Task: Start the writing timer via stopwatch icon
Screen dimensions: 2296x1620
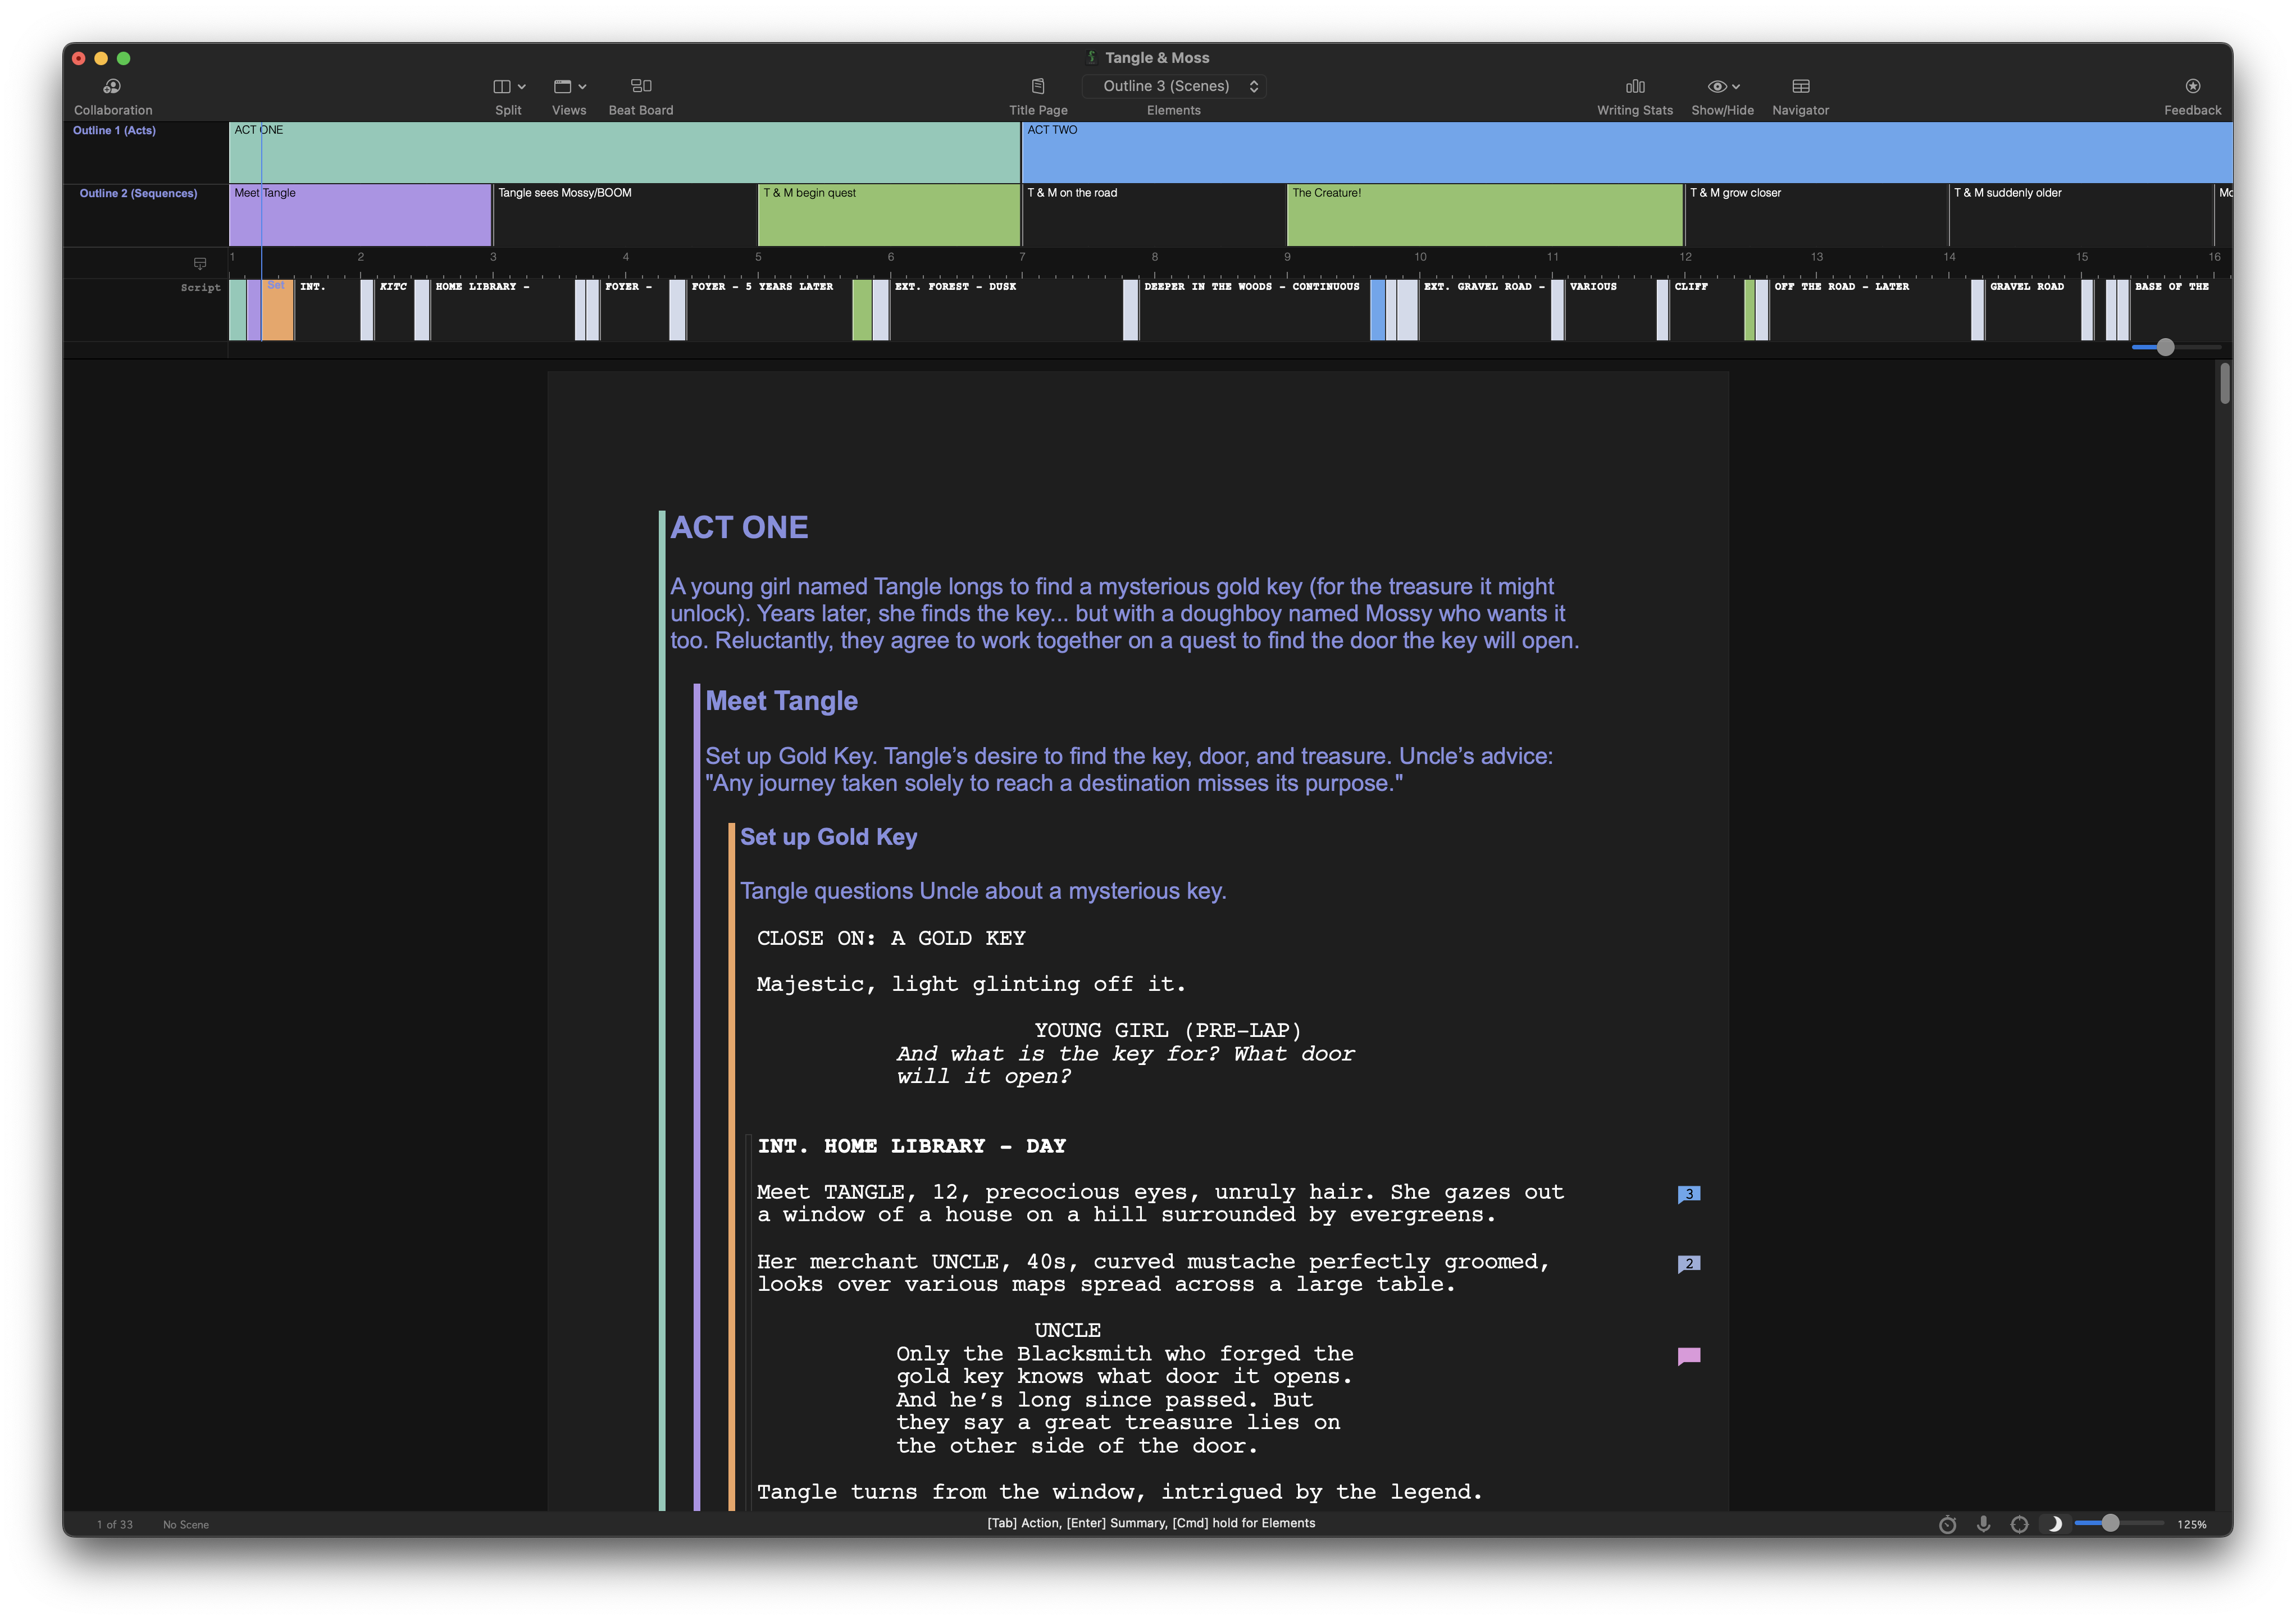Action: [x=1948, y=1524]
